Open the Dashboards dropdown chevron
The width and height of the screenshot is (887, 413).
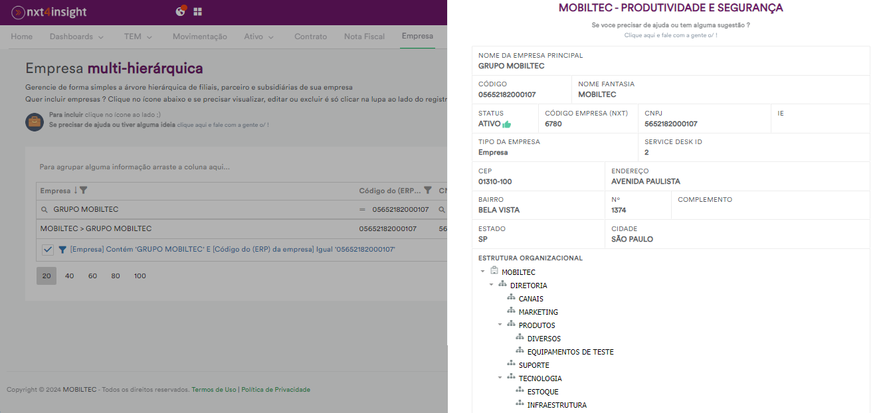[x=101, y=37]
